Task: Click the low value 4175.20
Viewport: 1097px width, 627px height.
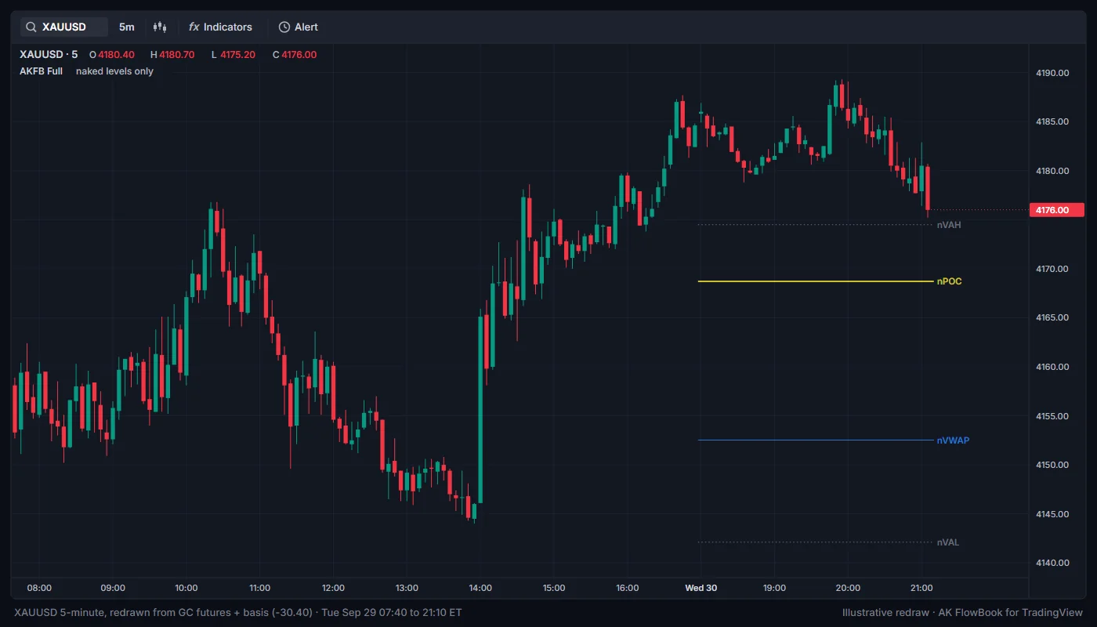Action: point(237,55)
